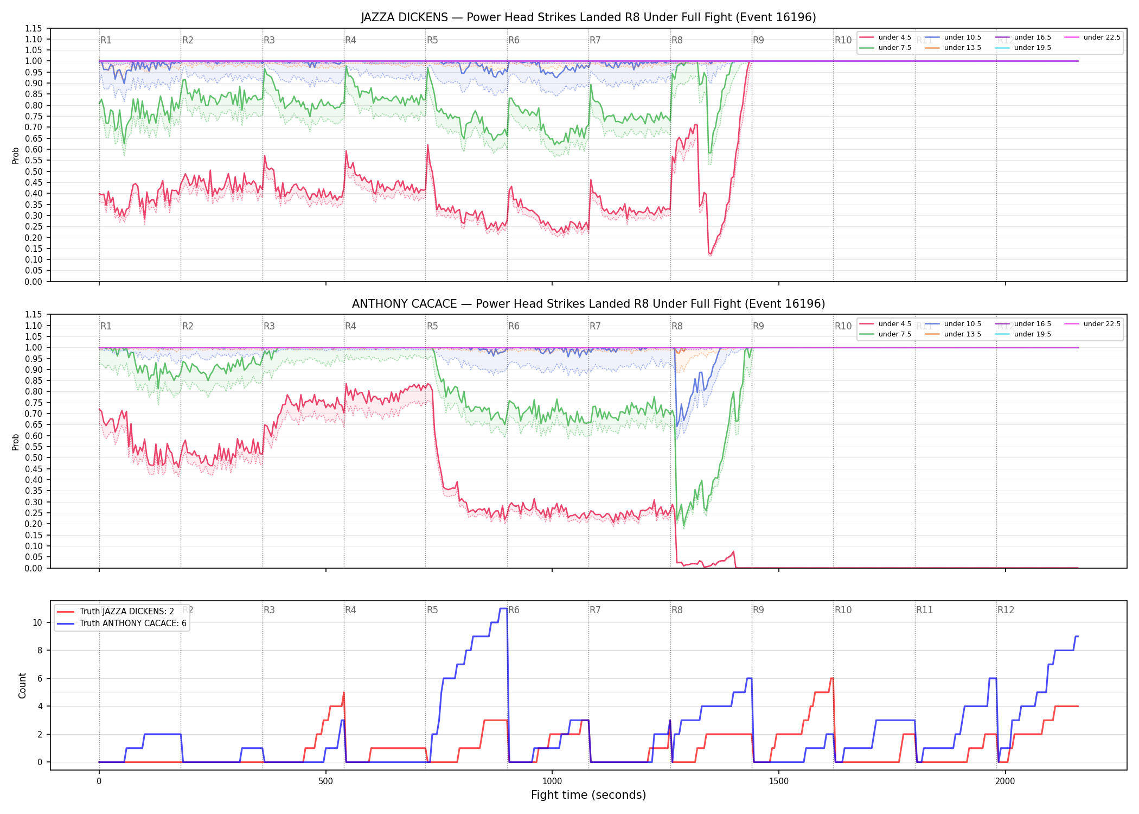Click 'Truth ANTHONY CACACE: 6' legend entry

121,624
